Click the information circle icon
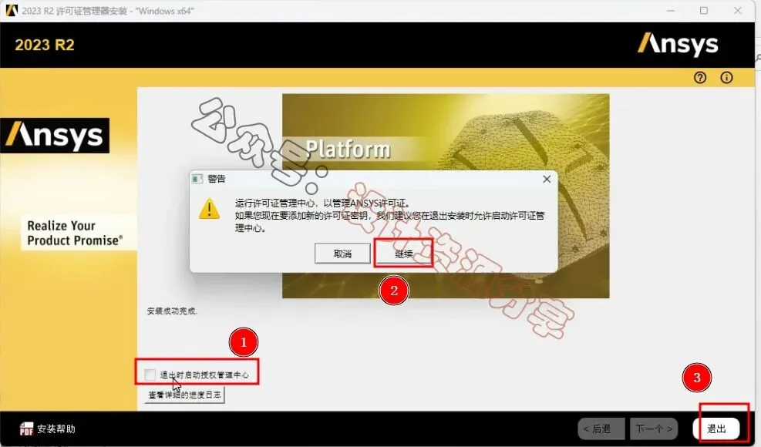Screen dimensions: 761x447 click(x=726, y=78)
